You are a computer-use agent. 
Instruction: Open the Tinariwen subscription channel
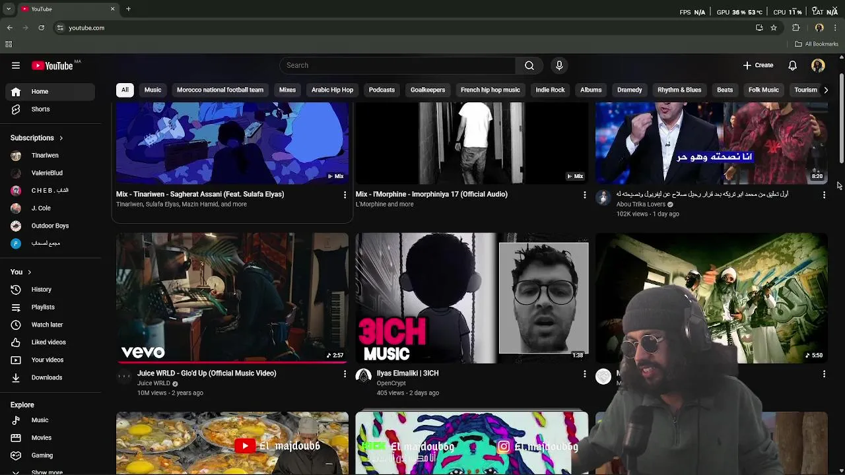click(50, 156)
